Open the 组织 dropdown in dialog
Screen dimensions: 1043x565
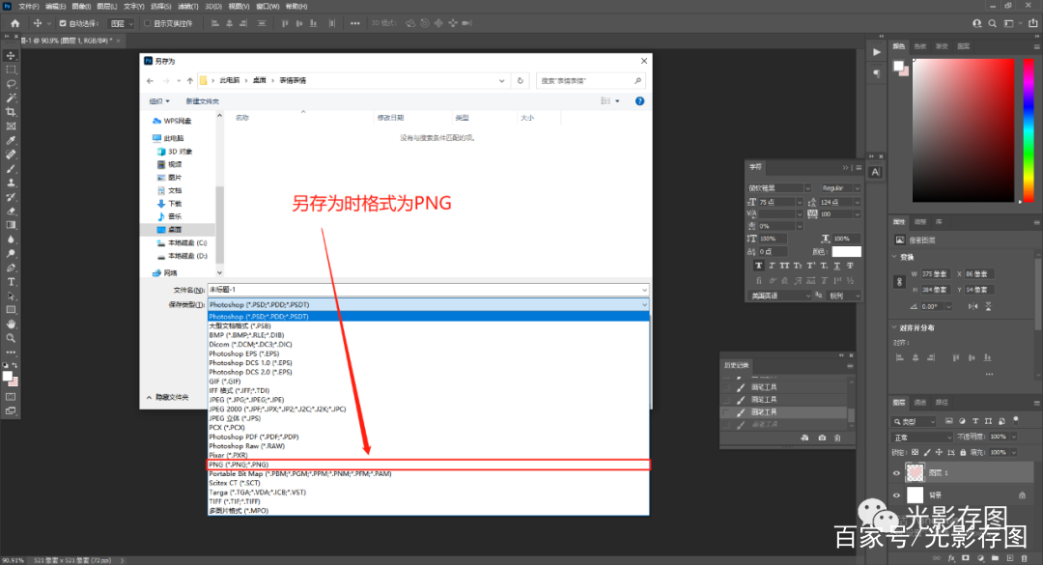click(159, 101)
